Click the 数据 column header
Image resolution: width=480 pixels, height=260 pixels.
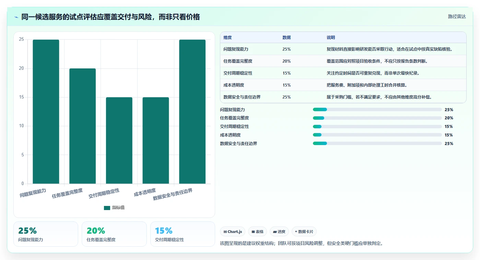point(286,38)
